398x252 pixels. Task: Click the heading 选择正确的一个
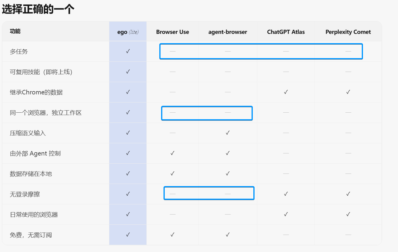pos(38,10)
